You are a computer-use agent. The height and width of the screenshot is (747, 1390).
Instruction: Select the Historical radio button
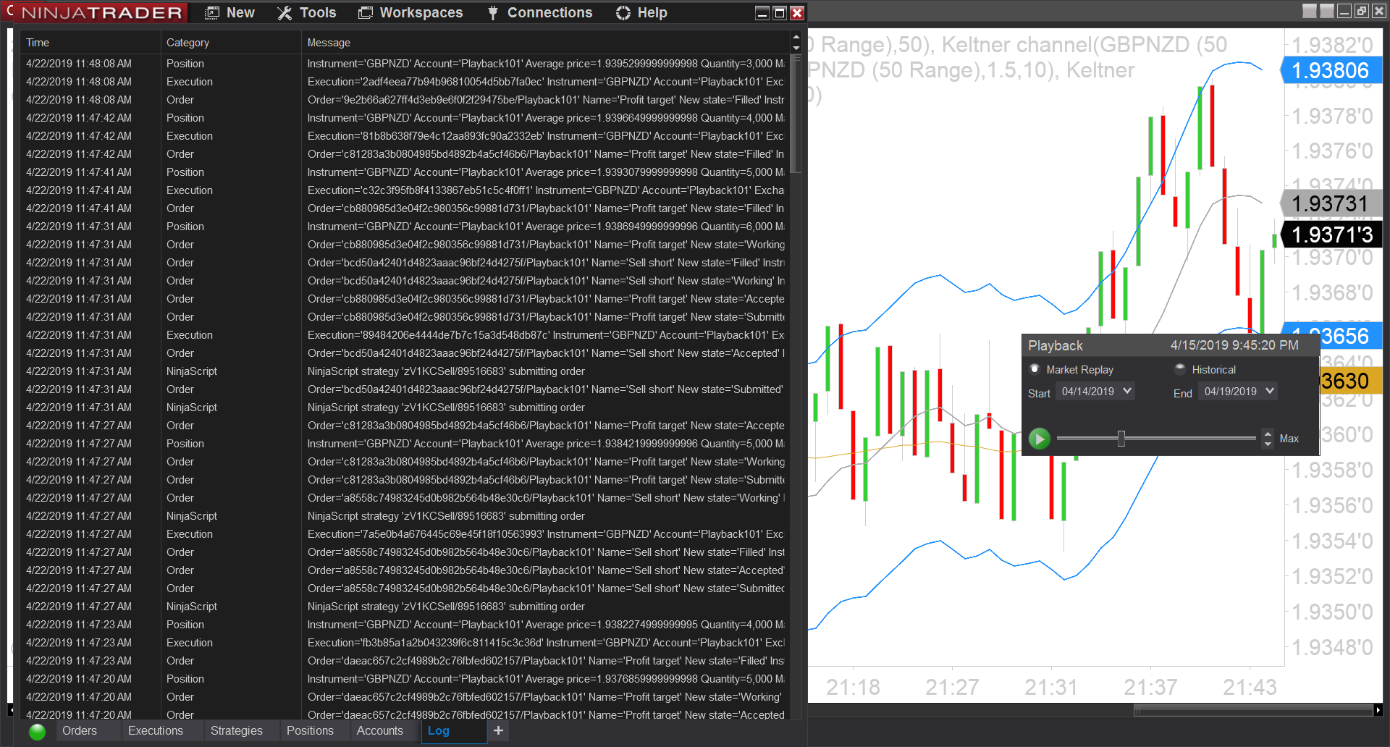tap(1180, 369)
